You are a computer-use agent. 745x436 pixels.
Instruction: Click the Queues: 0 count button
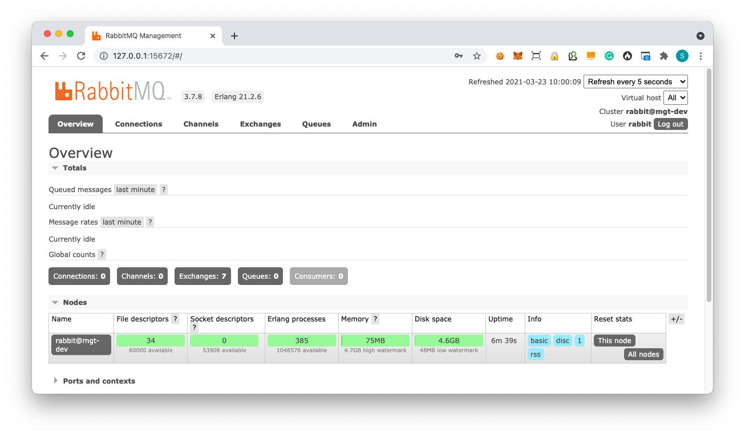click(x=260, y=276)
